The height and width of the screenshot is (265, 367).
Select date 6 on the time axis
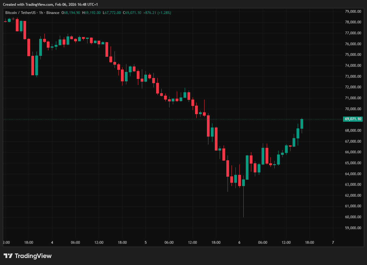239,243
